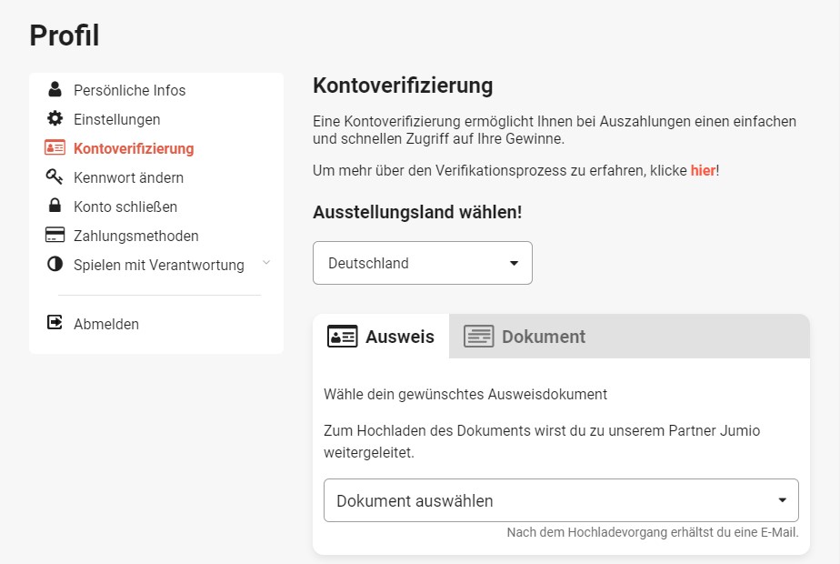Click the padlock icon for Konto schließen

(55, 206)
